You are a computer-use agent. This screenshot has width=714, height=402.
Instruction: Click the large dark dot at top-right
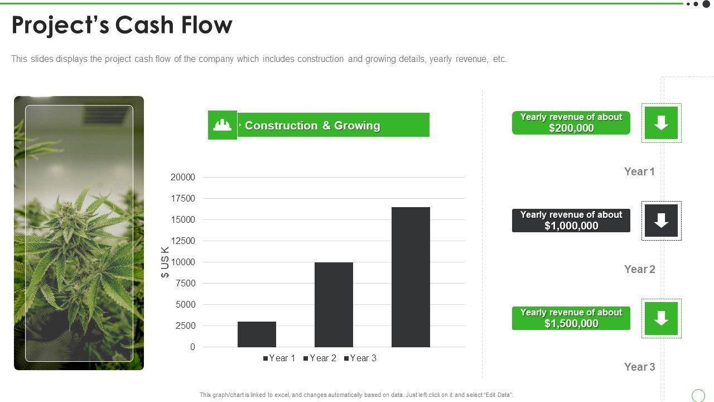coord(706,4)
